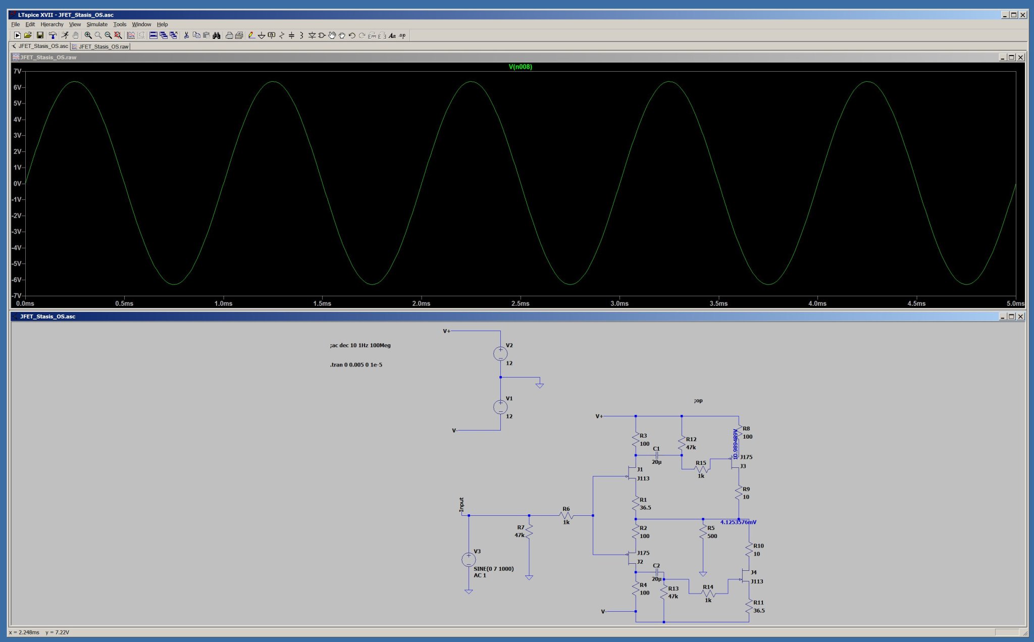This screenshot has width=1034, height=642.
Task: Zoom out with the magnifier minus icon
Action: pyautogui.click(x=108, y=35)
